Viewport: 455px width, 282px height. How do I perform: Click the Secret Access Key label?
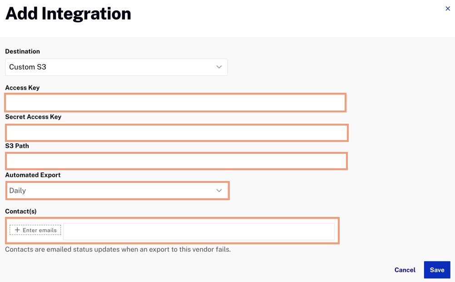[33, 117]
